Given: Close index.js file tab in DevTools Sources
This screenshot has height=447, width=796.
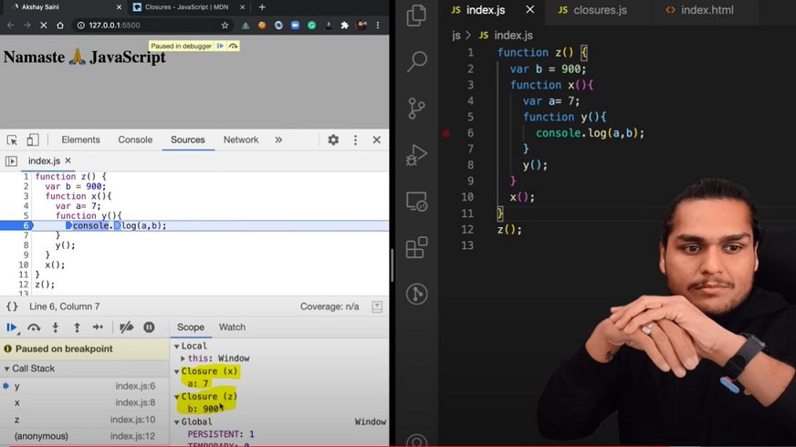Looking at the screenshot, I should pos(68,161).
